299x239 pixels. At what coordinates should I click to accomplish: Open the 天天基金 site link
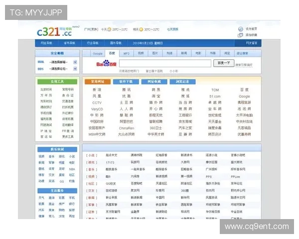(x=215, y=121)
